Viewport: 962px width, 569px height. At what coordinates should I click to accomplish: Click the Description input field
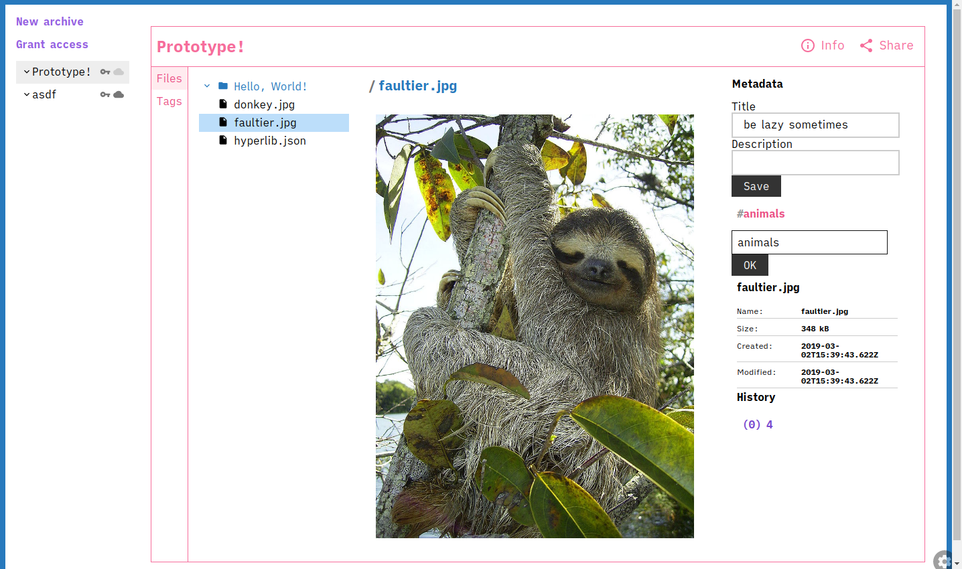[x=815, y=163]
